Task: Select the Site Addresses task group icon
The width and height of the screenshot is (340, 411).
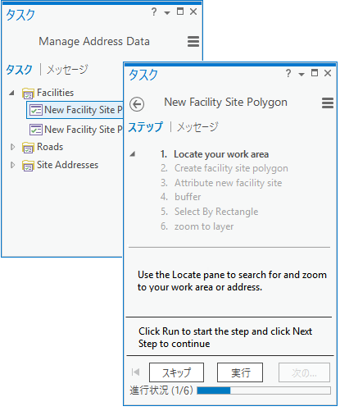Action: pyautogui.click(x=28, y=166)
